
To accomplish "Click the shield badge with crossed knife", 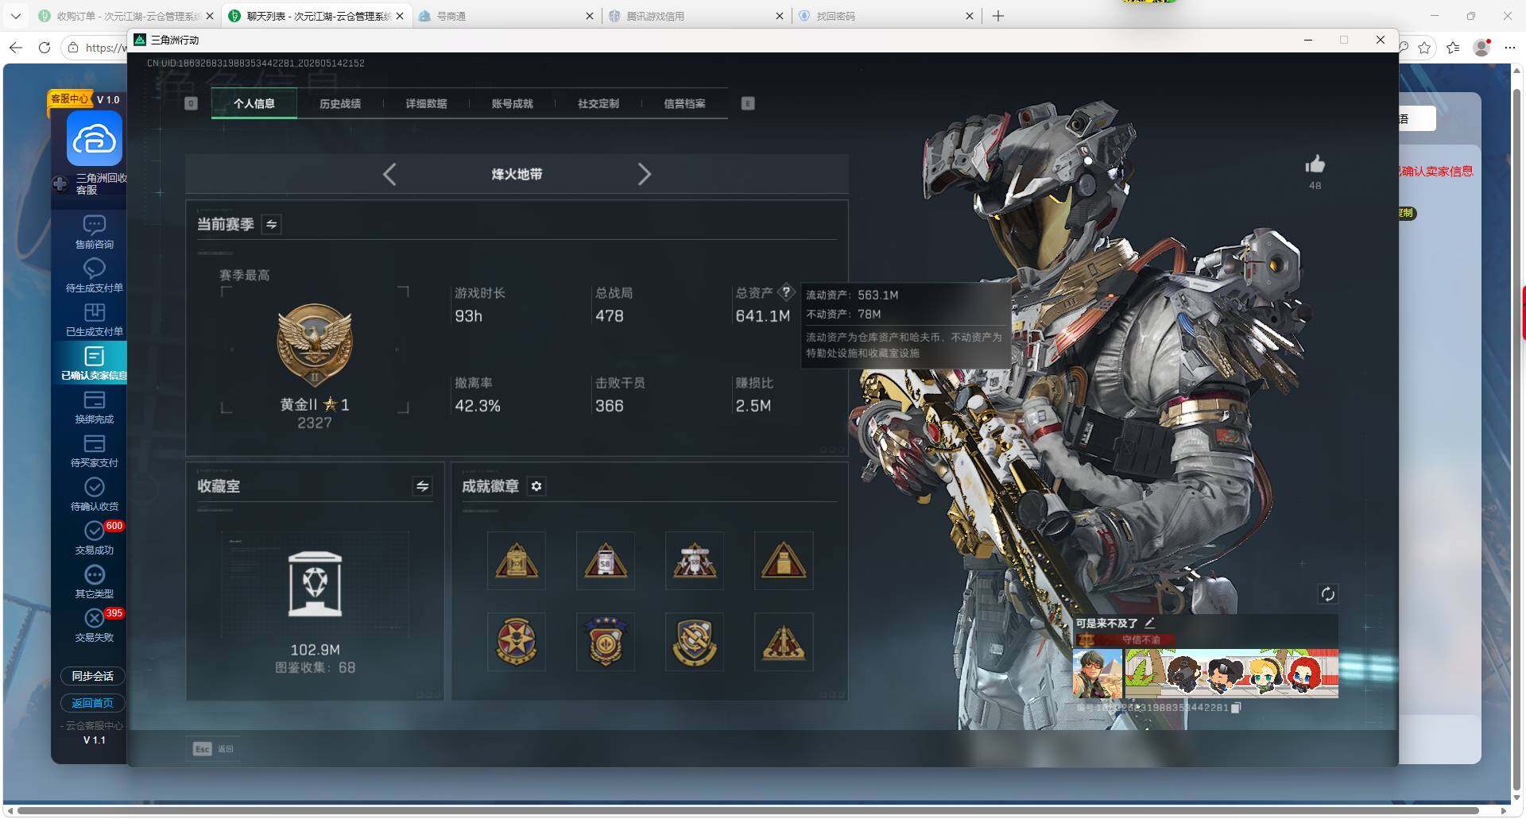I will click(x=695, y=642).
